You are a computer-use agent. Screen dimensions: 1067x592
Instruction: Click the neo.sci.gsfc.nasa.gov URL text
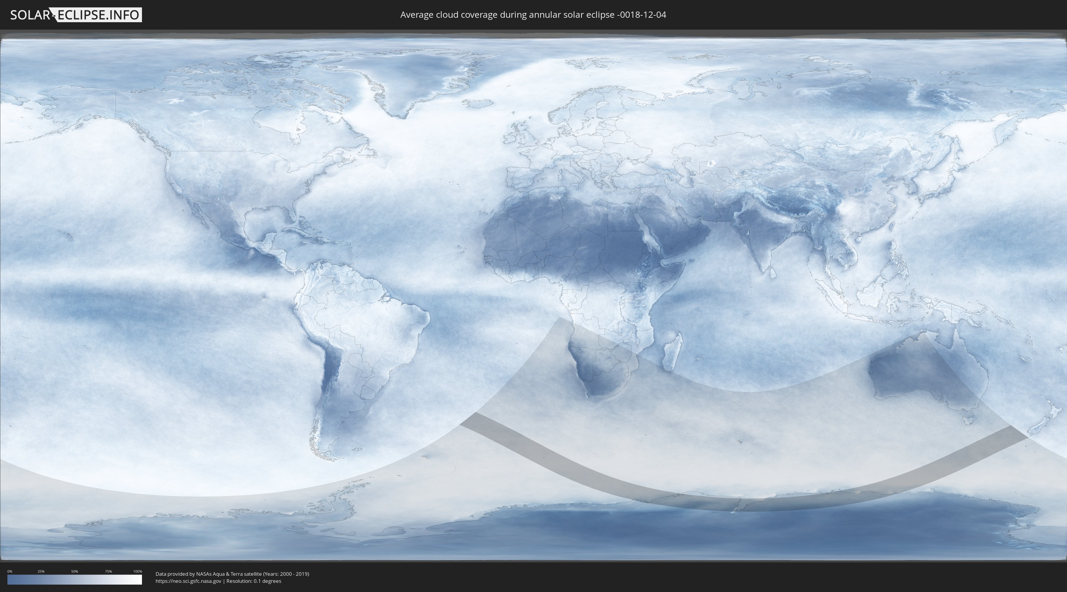pyautogui.click(x=189, y=581)
